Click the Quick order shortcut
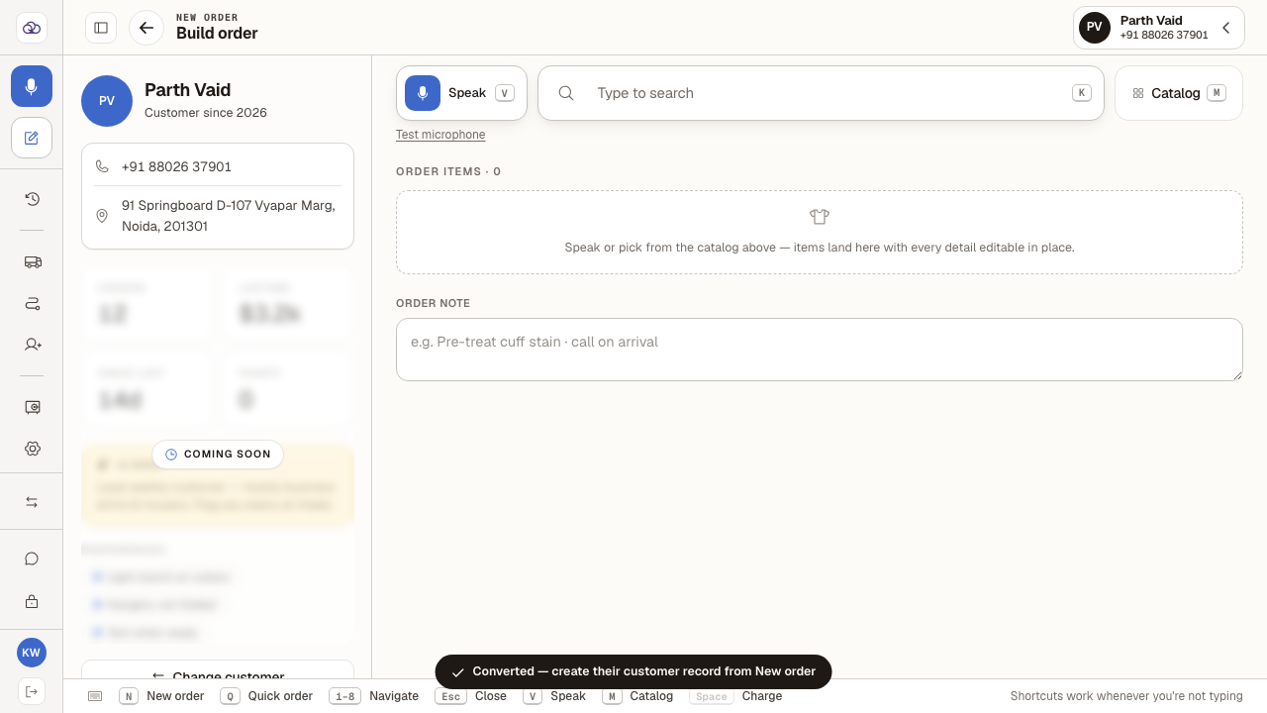The height and width of the screenshot is (713, 1267). (x=267, y=696)
